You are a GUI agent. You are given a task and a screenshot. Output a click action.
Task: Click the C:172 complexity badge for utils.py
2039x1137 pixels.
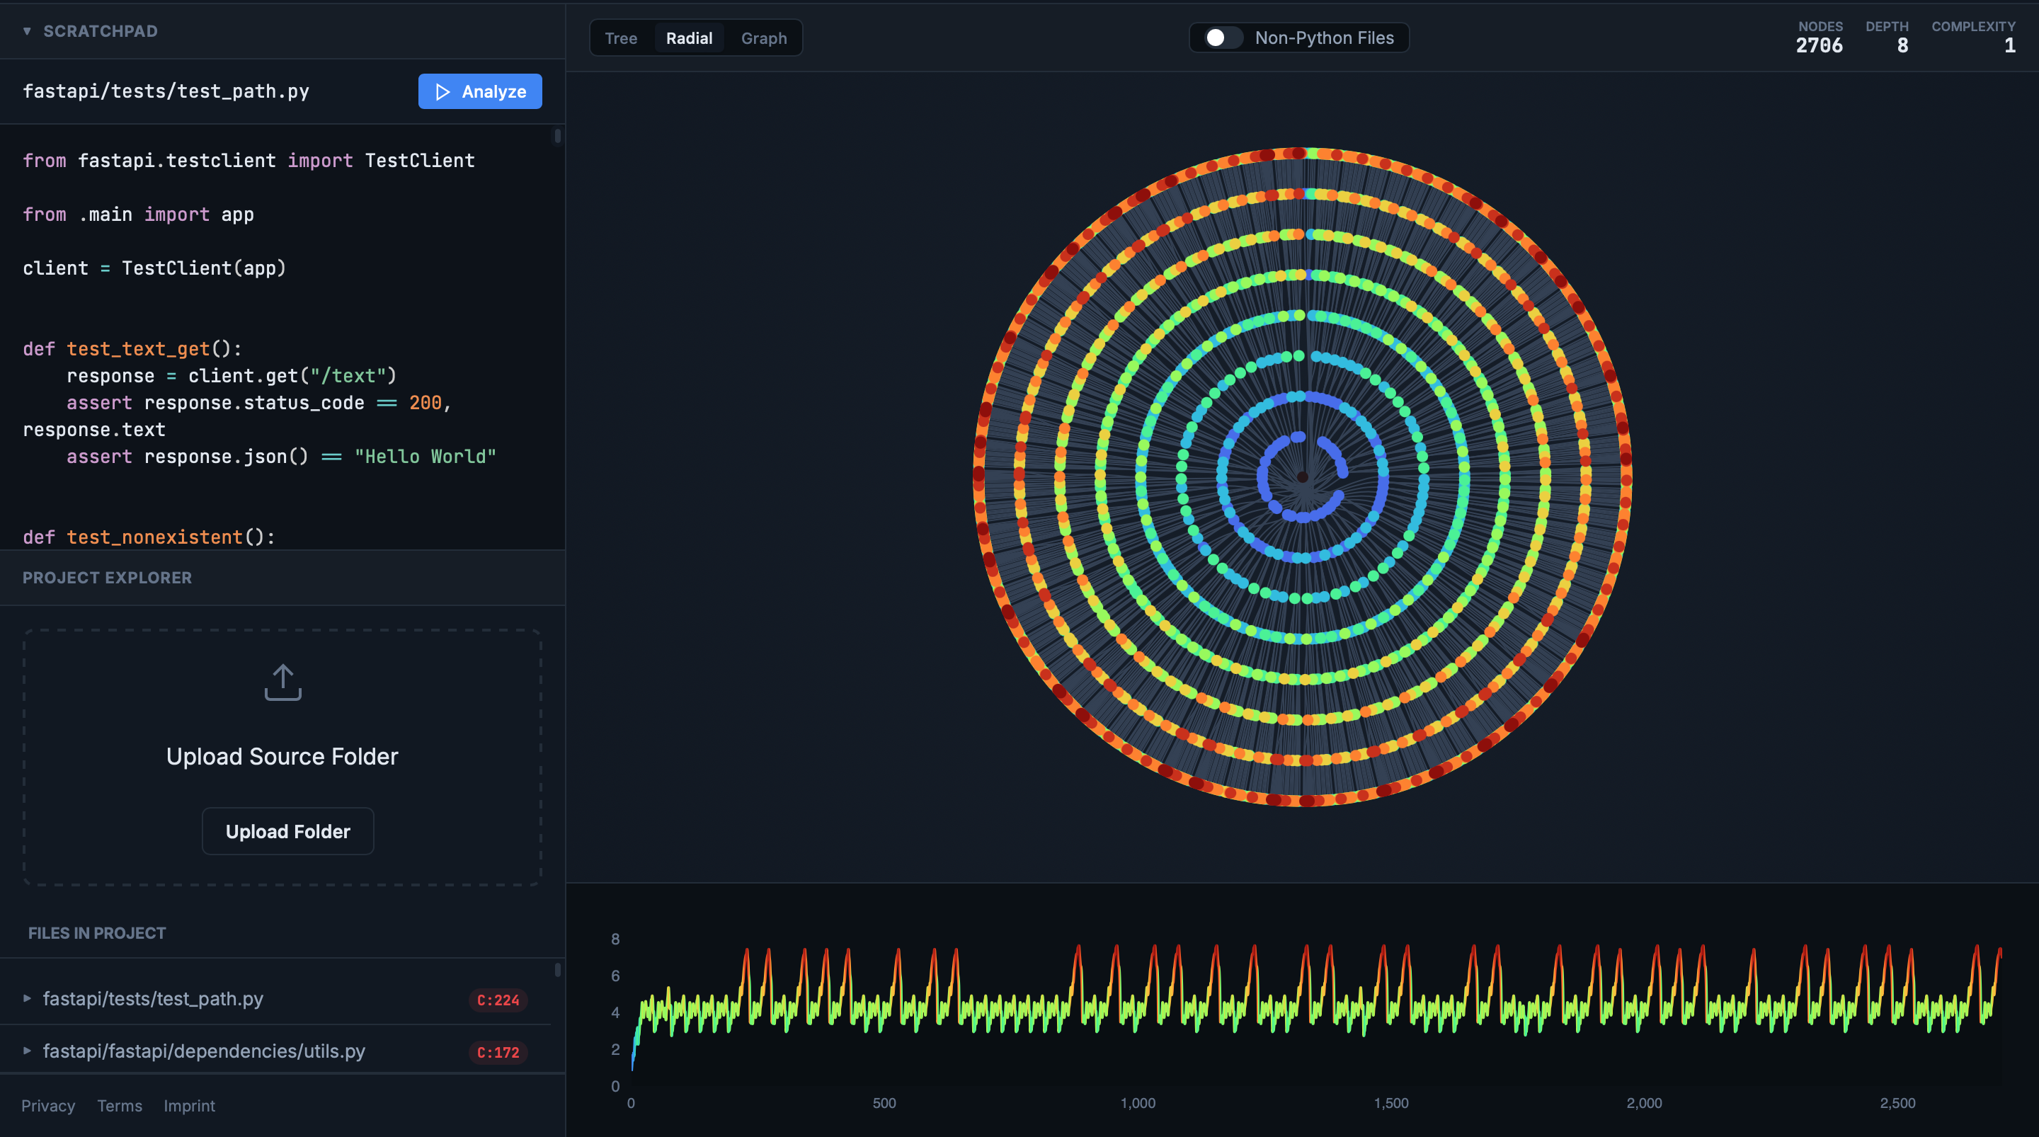point(498,1052)
